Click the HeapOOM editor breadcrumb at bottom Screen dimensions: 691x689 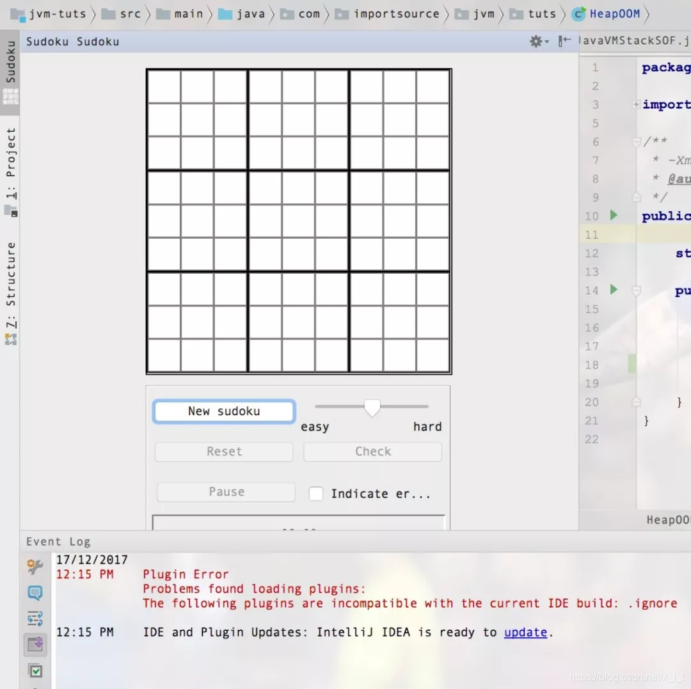(x=668, y=520)
